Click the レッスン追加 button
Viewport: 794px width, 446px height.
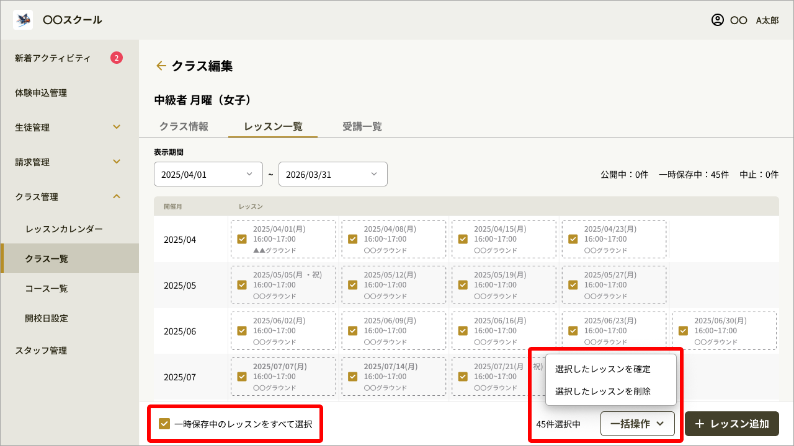[731, 424]
